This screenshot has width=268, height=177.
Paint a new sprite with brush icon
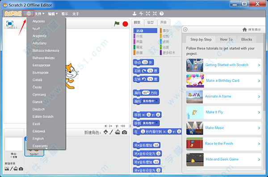(111, 132)
